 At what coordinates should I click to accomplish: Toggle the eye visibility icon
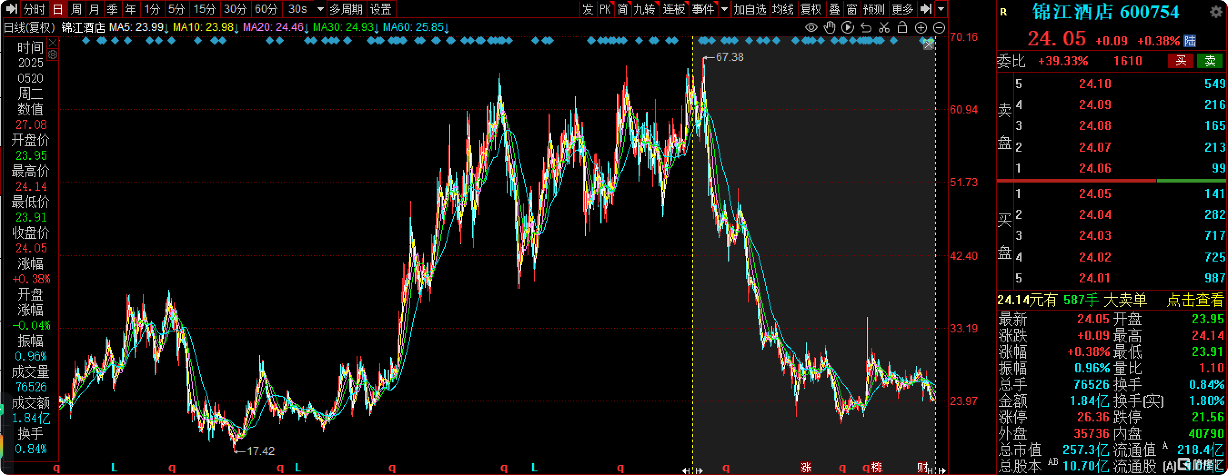tap(811, 28)
